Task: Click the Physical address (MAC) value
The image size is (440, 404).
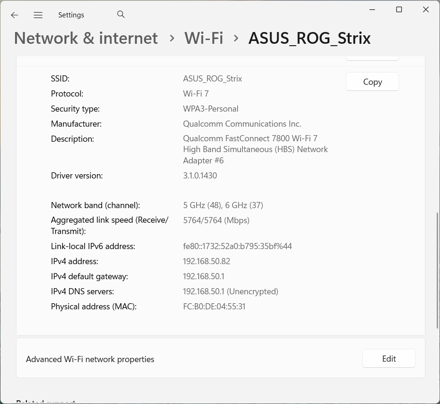Action: (214, 307)
